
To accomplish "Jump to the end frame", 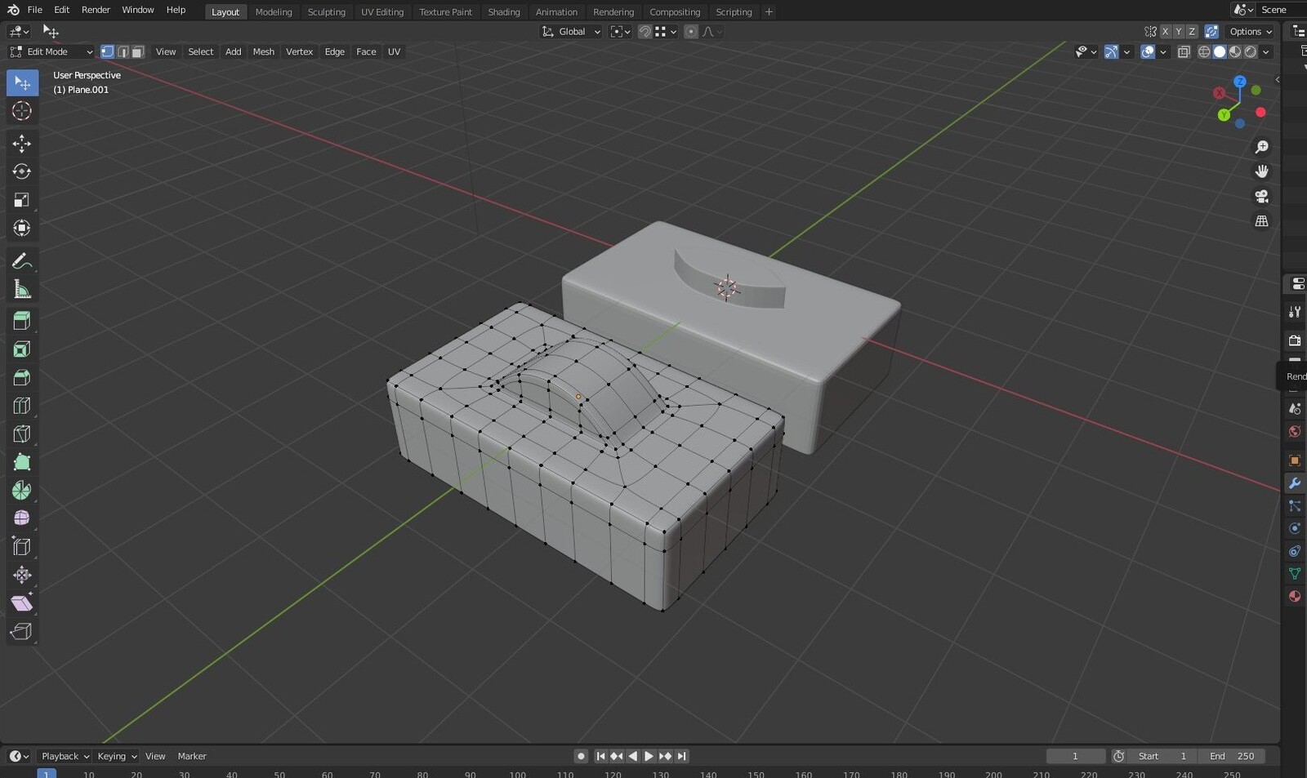I will click(x=681, y=756).
